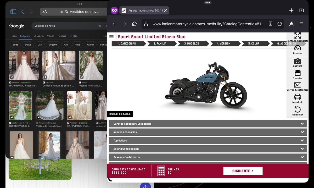314x188 pixels.
Task: Print the build with Imprimir
Action: tap(298, 99)
